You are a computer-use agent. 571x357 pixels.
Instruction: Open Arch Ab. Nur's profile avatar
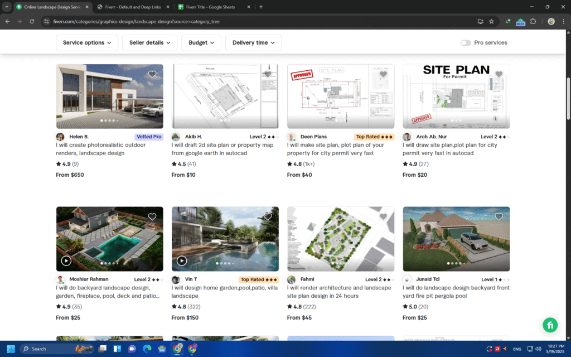(407, 137)
